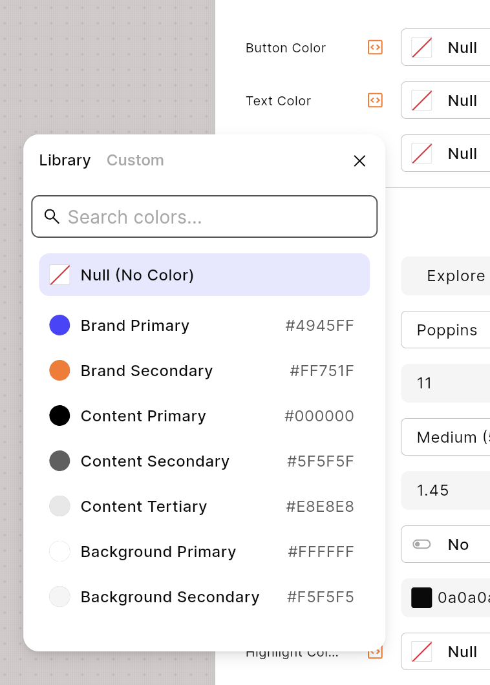This screenshot has height=685, width=490.
Task: Open the Medium font weight dropdown
Action: tap(447, 437)
